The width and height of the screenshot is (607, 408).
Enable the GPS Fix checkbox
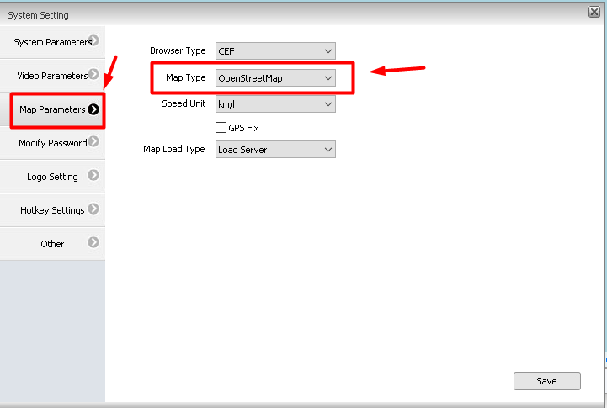[x=221, y=128]
